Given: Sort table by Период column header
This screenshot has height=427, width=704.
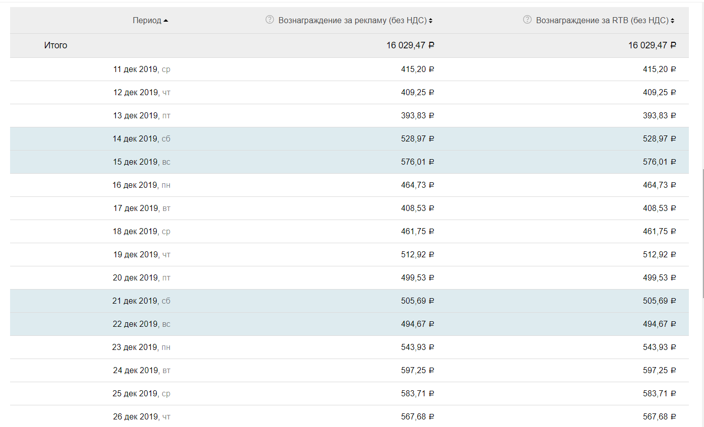Looking at the screenshot, I should tap(147, 21).
